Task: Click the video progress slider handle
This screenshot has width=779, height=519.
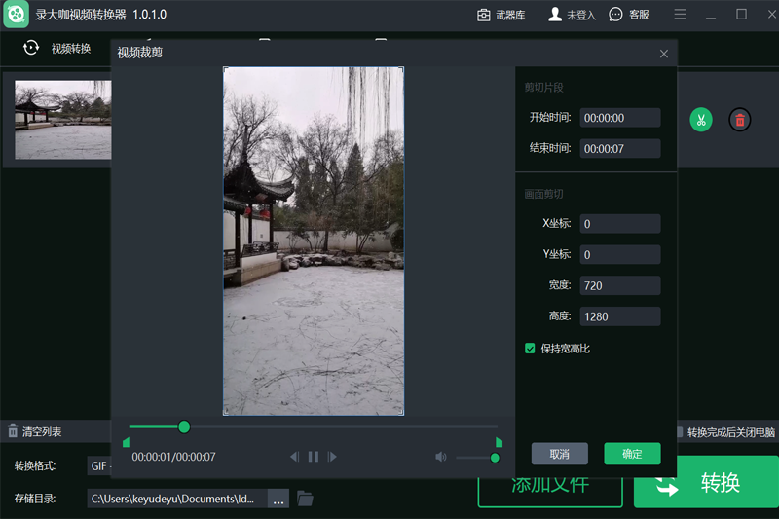Action: (184, 426)
